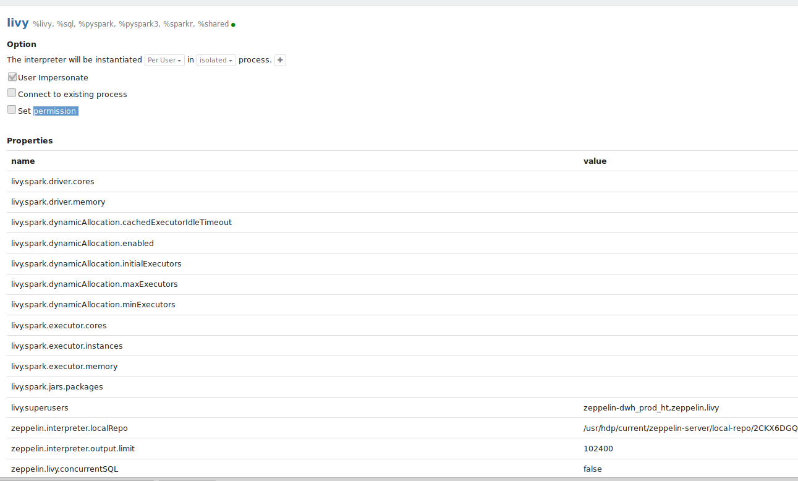This screenshot has height=481, width=798.
Task: Click the %sql interpreter tag
Action: (x=64, y=24)
